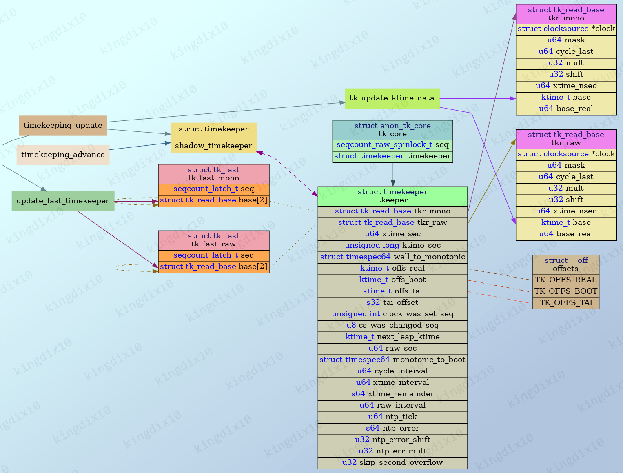Click the struct __off offsets header
The image size is (623, 473).
(566, 265)
